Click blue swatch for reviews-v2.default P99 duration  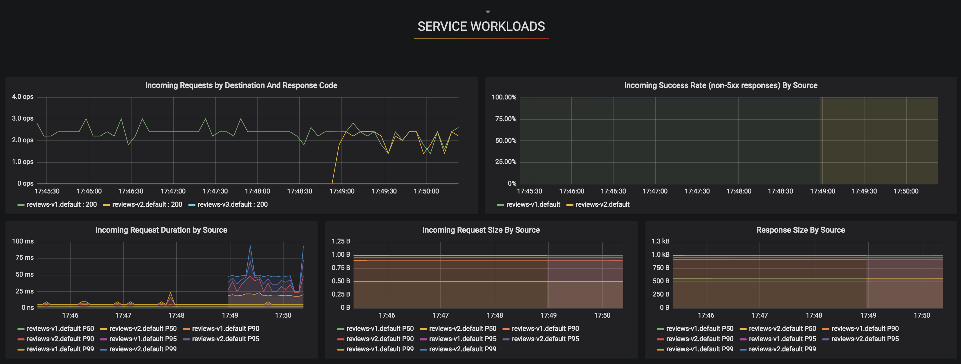point(104,350)
